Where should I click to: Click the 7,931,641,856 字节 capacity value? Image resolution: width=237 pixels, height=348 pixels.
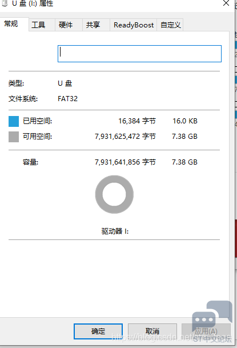[x=125, y=162]
